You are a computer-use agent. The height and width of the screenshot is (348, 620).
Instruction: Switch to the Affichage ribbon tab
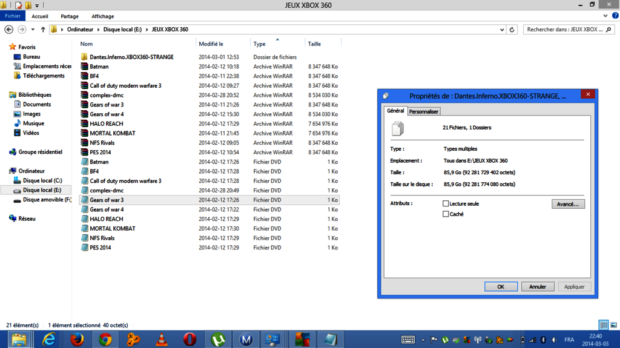coord(103,16)
